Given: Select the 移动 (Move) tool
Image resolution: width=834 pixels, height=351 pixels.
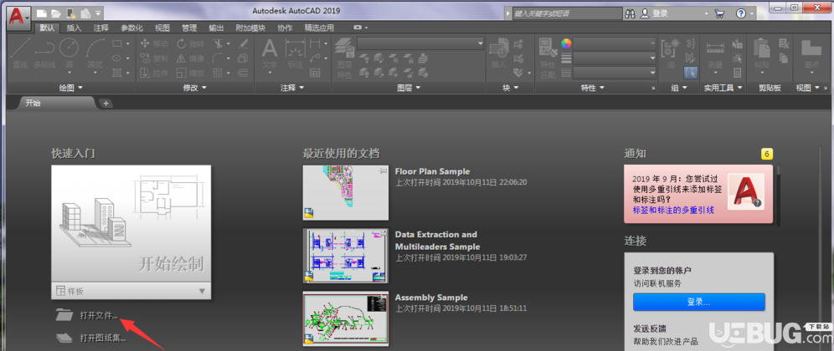Looking at the screenshot, I should click(154, 43).
